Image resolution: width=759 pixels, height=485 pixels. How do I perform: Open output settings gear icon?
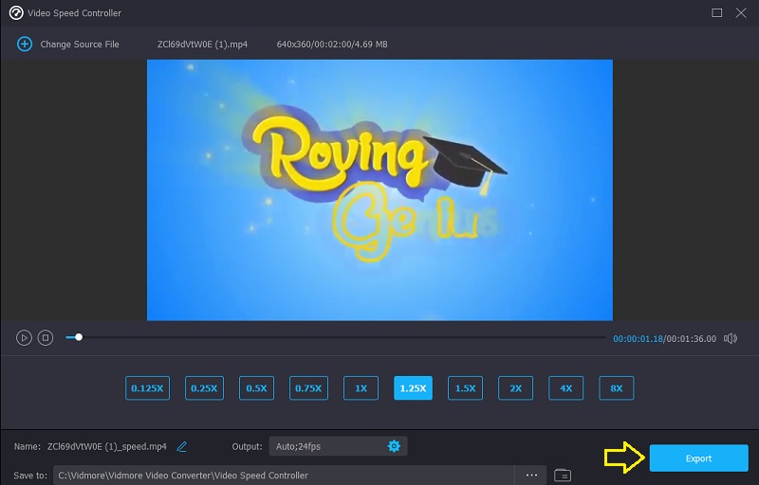394,446
